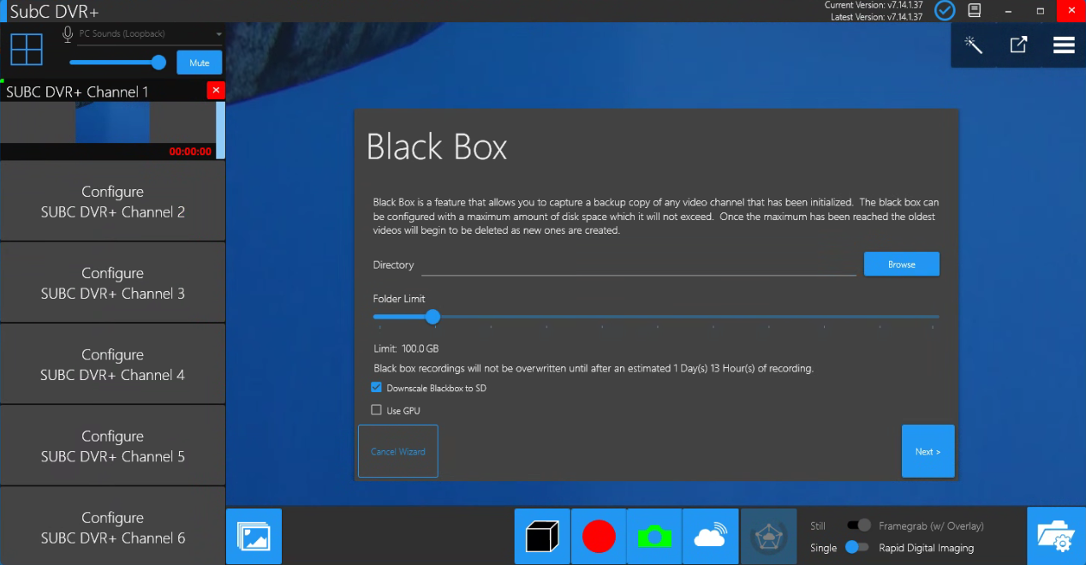1086x565 pixels.
Task: Proceed with the Next button
Action: point(928,451)
